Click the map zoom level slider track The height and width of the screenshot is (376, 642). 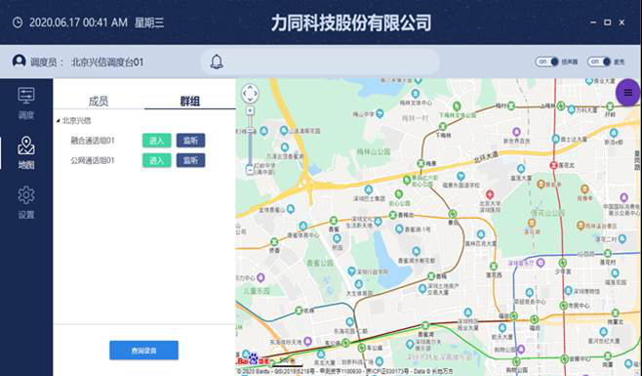coord(250,140)
